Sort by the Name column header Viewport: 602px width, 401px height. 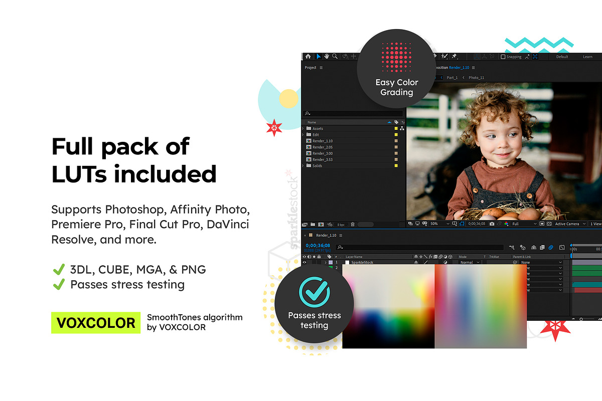point(312,122)
